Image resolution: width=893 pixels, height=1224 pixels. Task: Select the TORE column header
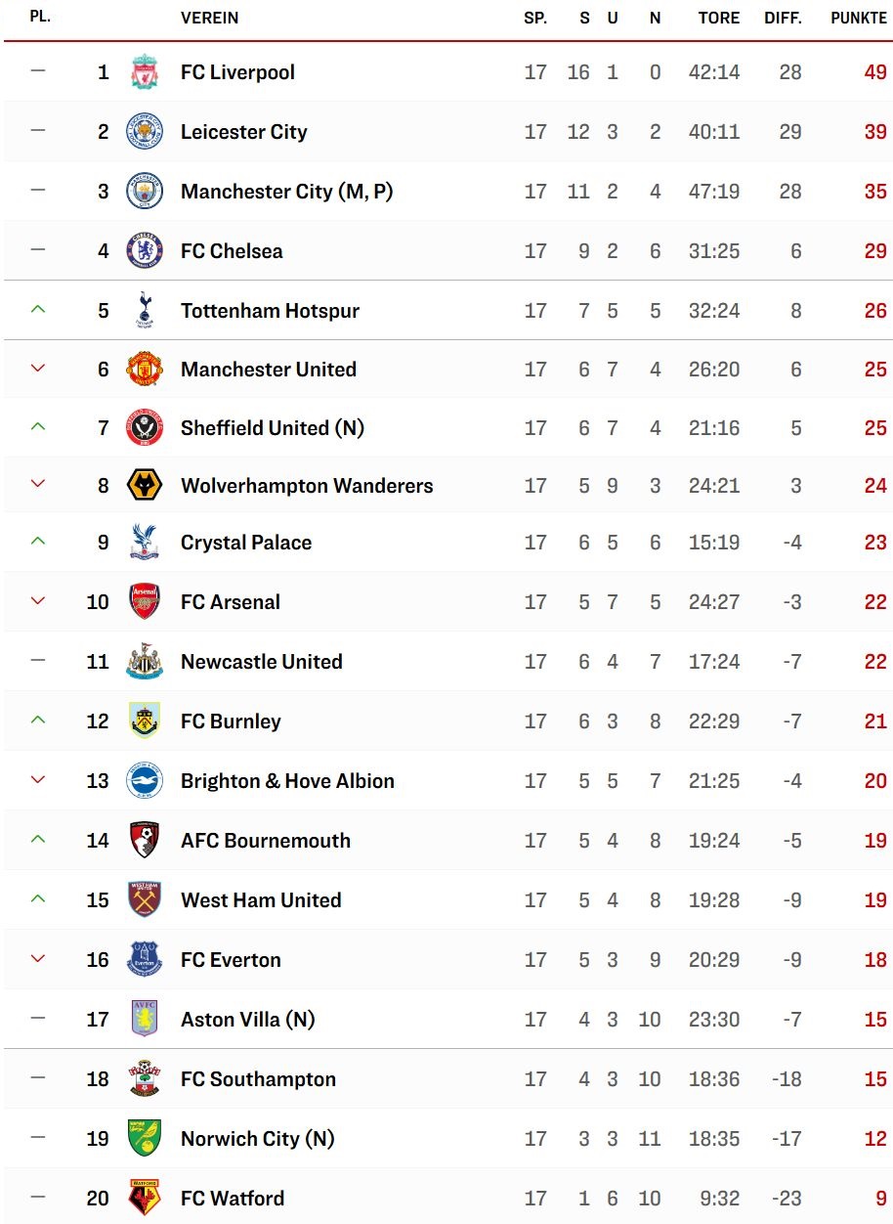click(x=719, y=18)
